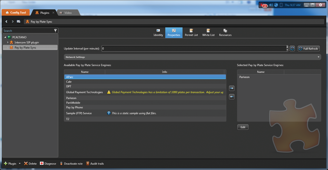The width and height of the screenshot is (328, 170).
Task: Close the Plugins tab
Action: tap(53, 13)
